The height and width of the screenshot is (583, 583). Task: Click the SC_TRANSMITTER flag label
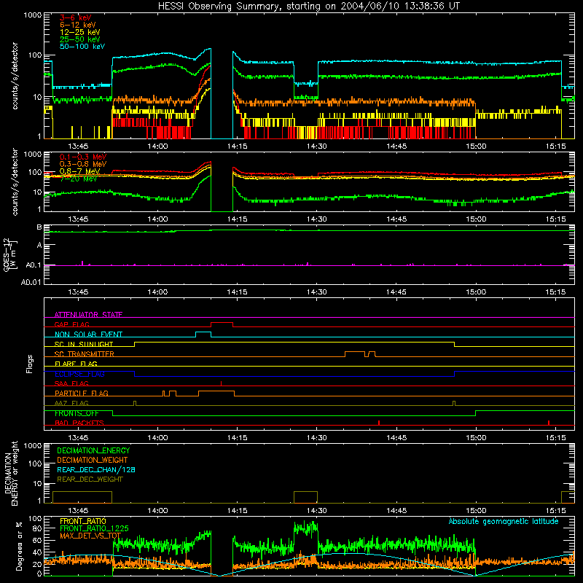pyautogui.click(x=85, y=354)
